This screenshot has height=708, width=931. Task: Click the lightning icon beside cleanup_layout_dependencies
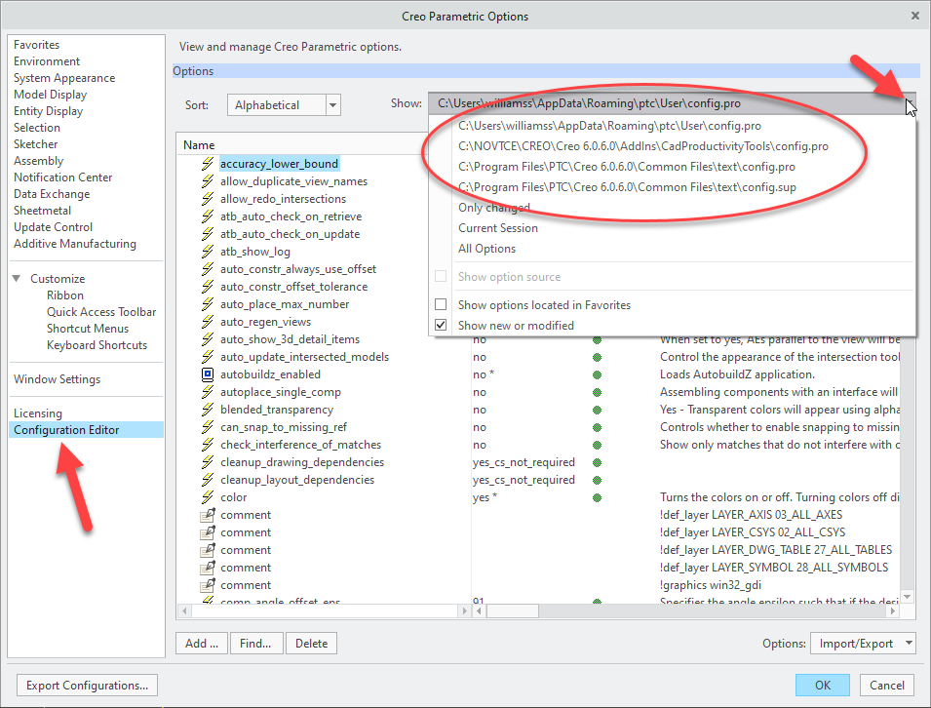[x=208, y=480]
